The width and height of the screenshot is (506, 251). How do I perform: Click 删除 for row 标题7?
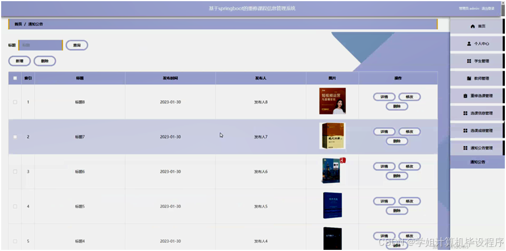point(397,141)
